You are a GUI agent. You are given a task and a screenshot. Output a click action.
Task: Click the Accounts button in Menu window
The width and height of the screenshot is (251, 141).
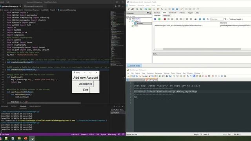coord(85,84)
